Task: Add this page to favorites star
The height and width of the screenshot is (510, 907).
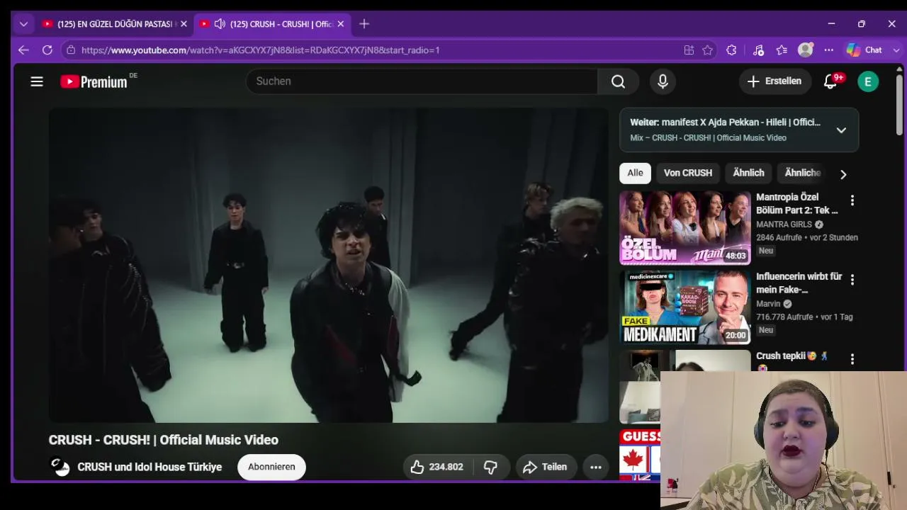Action: [707, 50]
